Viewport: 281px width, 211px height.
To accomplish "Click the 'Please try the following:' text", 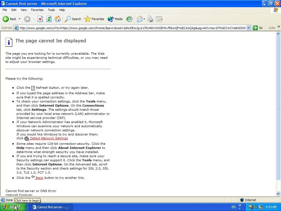I will (24, 79).
